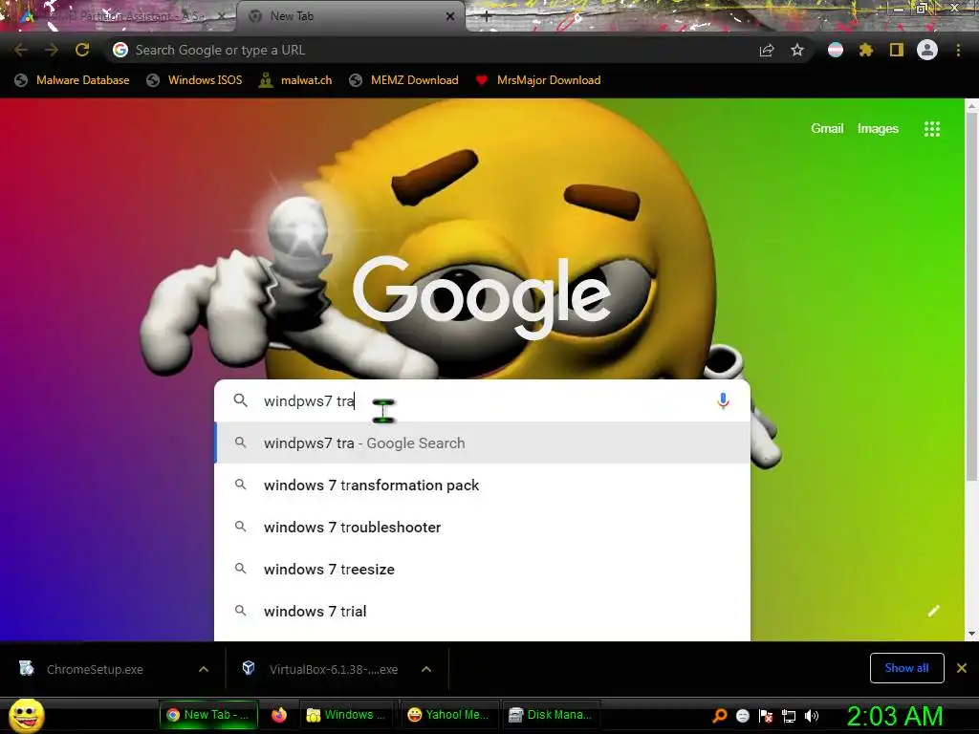Close the downloads bar with X
The height and width of the screenshot is (734, 979).
(962, 668)
